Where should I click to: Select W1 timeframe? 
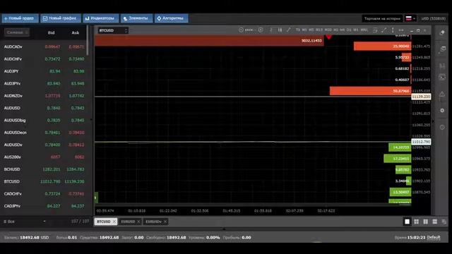pos(356,30)
